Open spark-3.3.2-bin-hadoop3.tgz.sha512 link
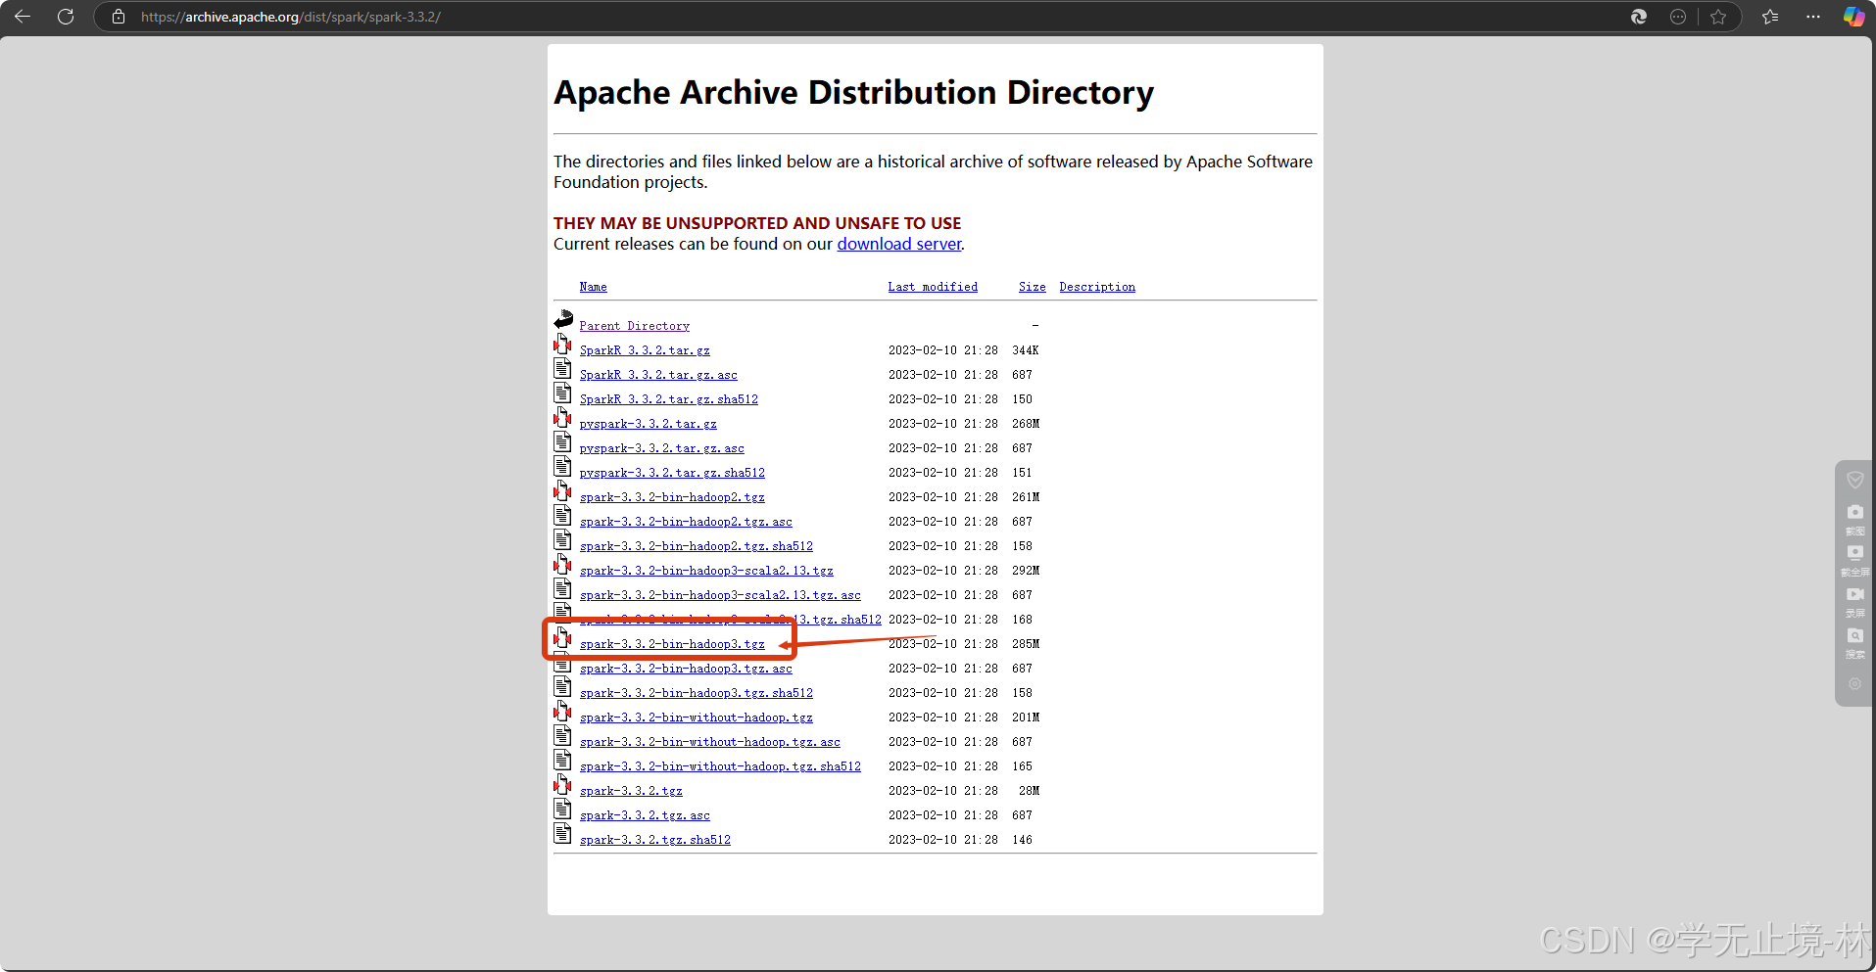 696,693
